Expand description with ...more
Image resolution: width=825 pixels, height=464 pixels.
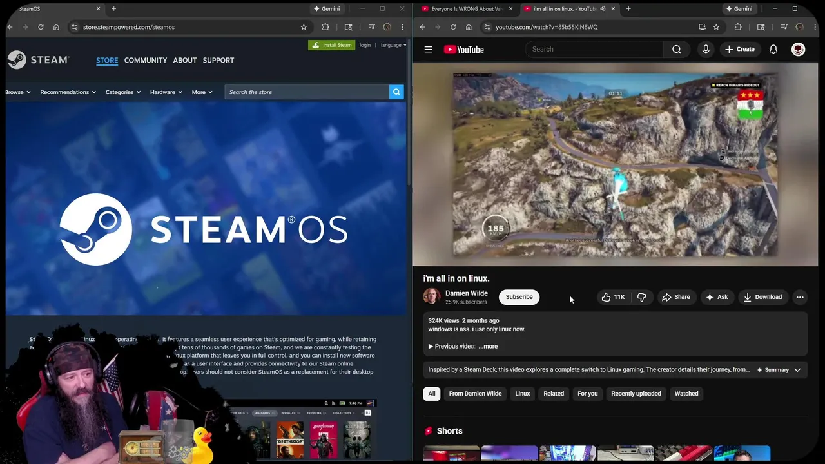point(488,346)
